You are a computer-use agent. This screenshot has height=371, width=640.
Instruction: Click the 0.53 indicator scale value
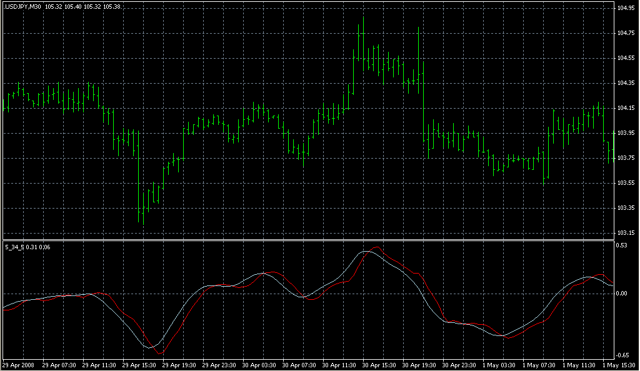click(622, 245)
